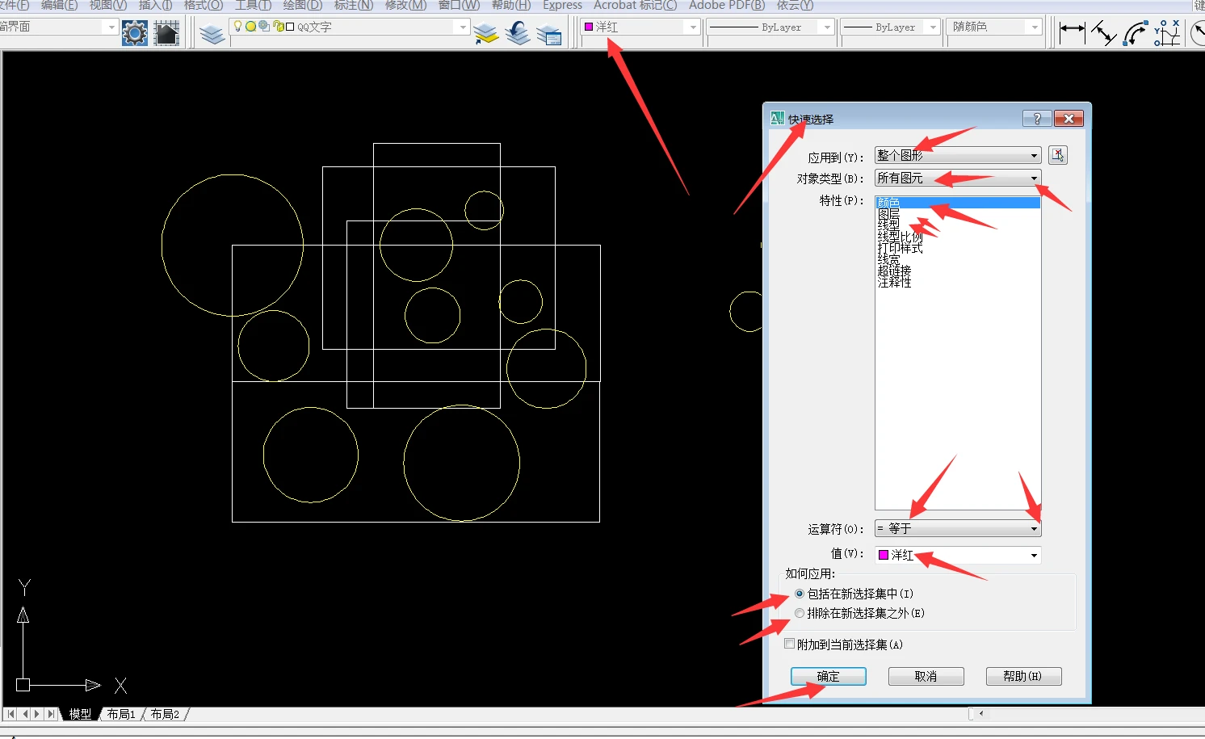Open the 绘图(D) menu

pyautogui.click(x=303, y=6)
